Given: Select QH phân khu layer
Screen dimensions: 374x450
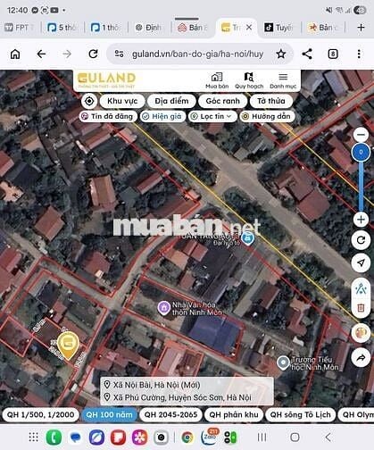Looking at the screenshot, I should point(234,414).
